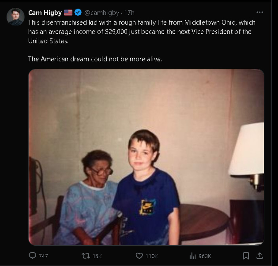The width and height of the screenshot is (278, 266).
Task: Click the 963K views count
Action: pos(205,256)
